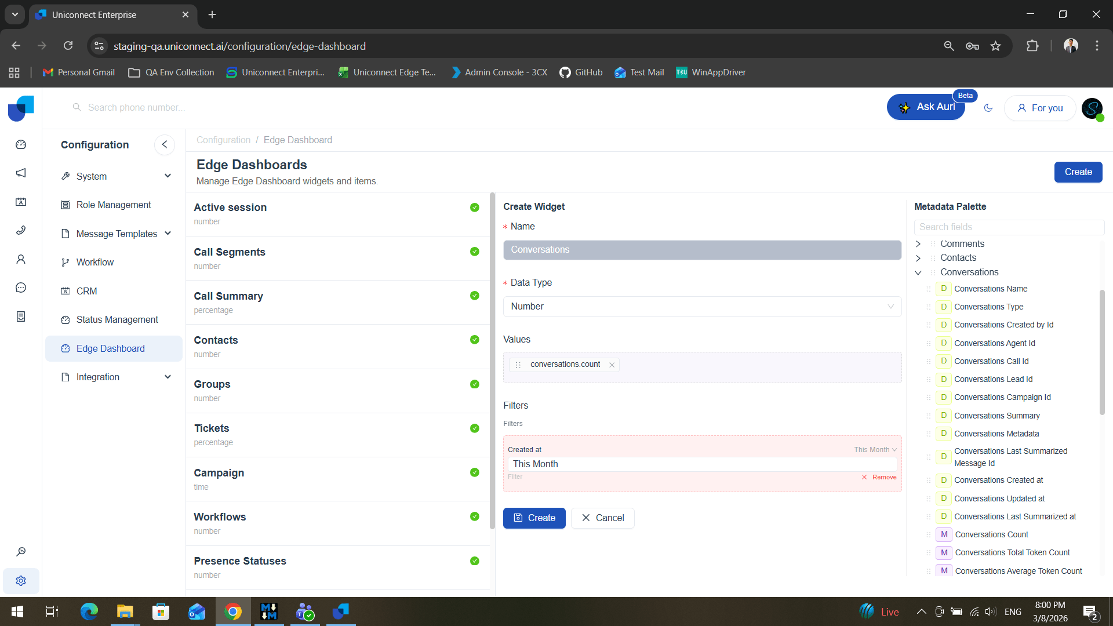Toggle Active session green status check
1113x626 pixels.
pos(475,208)
